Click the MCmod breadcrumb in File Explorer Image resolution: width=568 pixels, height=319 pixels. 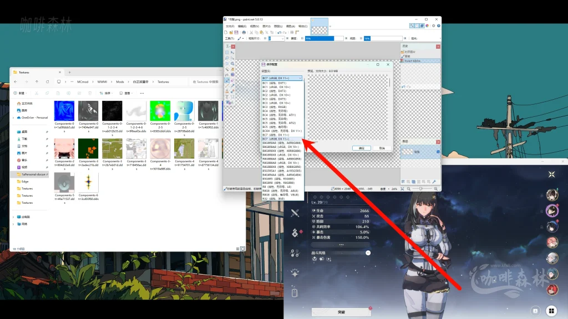pos(83,82)
